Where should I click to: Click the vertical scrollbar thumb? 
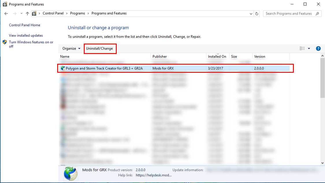[322, 78]
